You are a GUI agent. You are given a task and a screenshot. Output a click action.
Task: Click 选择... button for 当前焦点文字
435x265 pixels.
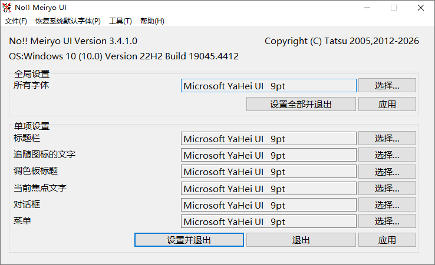tap(387, 188)
